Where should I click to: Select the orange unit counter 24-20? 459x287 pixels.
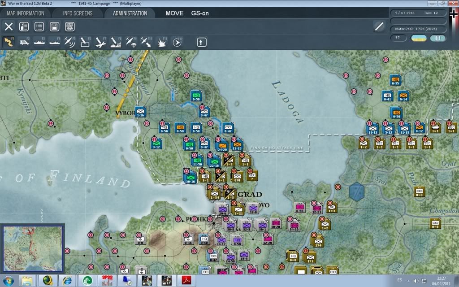[222, 145]
